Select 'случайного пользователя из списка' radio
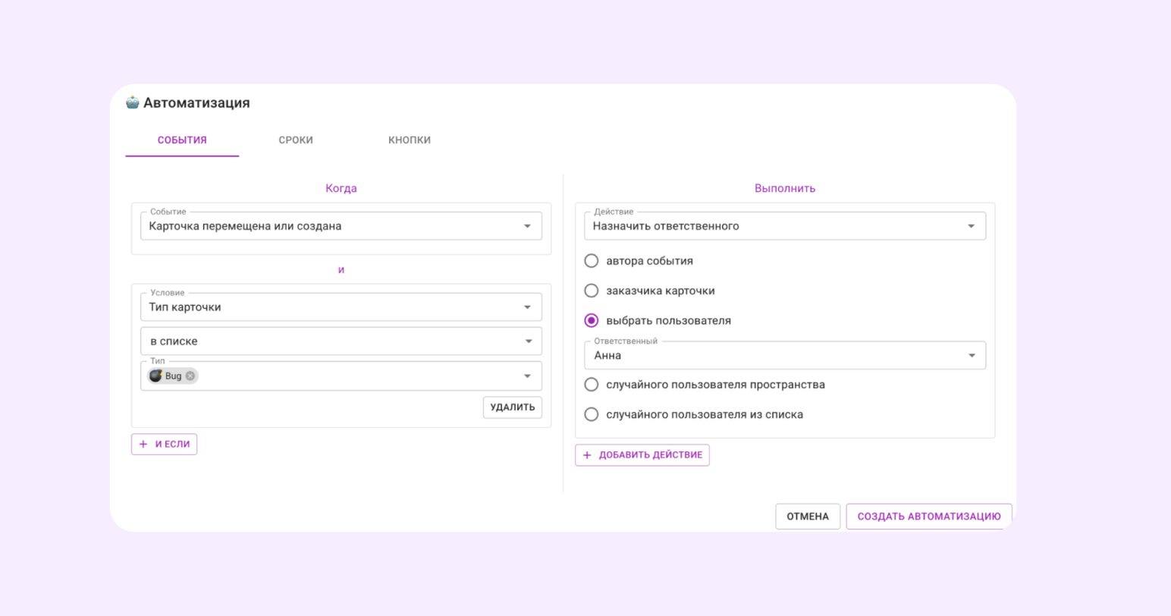The height and width of the screenshot is (616, 1171). coord(592,415)
